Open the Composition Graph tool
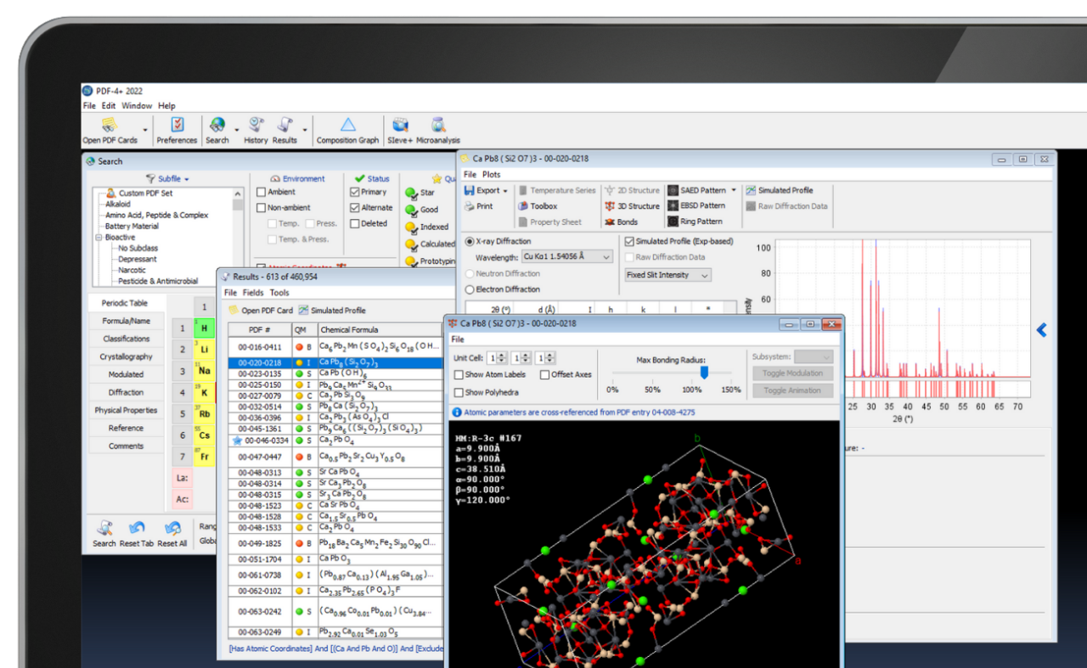The width and height of the screenshot is (1087, 668). 347,131
